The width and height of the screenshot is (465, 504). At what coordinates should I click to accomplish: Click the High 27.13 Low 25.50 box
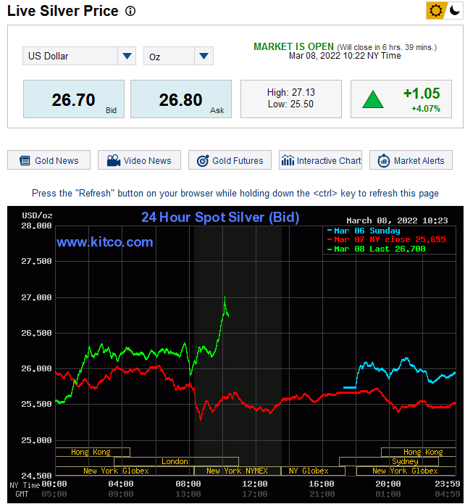pos(291,99)
